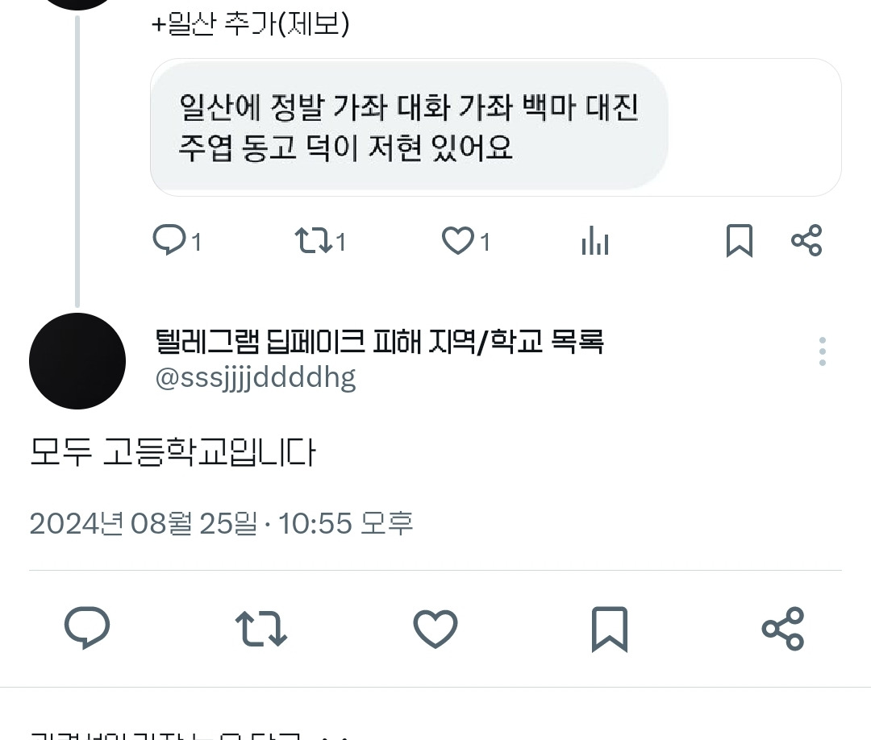Viewport: 871px width, 740px height.
Task: Click the @sssjjjjddddhg handle
Action: 256,379
